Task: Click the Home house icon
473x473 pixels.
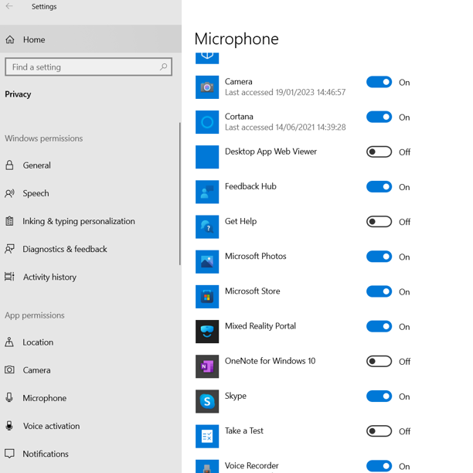Action: [9, 39]
